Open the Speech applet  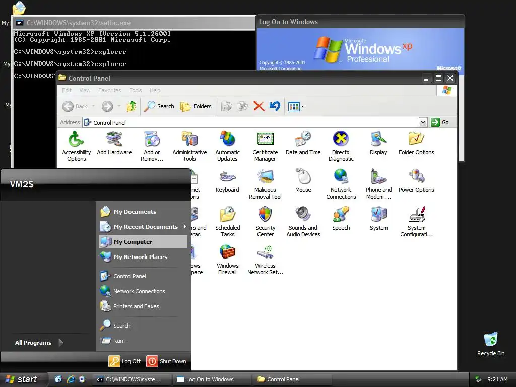click(341, 219)
